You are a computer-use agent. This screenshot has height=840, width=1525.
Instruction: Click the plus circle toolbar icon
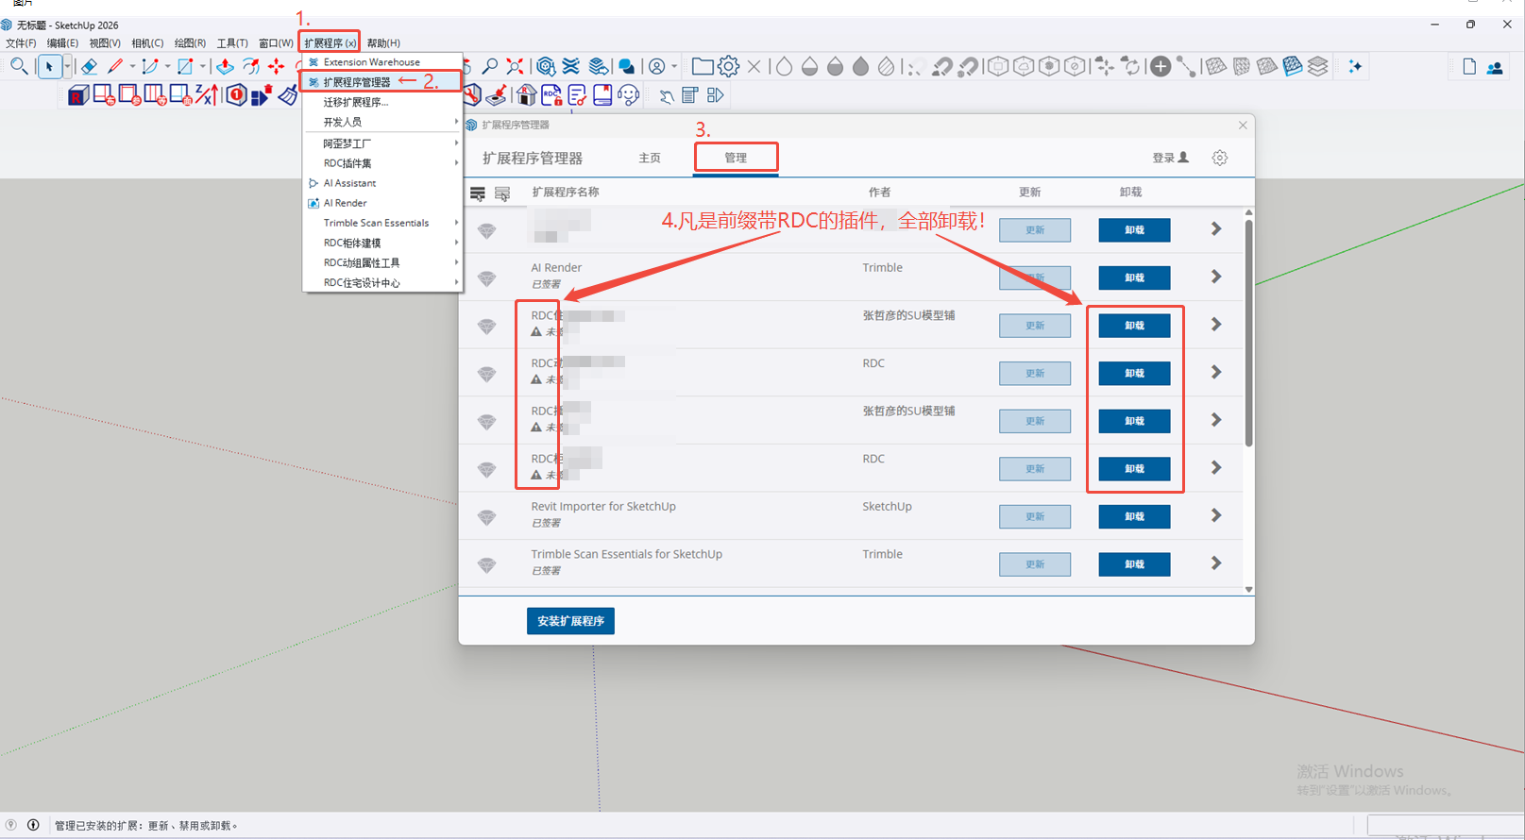(x=1161, y=66)
